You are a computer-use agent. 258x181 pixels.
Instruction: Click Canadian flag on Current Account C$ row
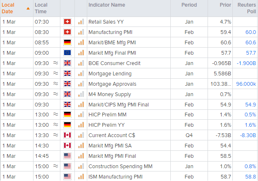[67, 135]
